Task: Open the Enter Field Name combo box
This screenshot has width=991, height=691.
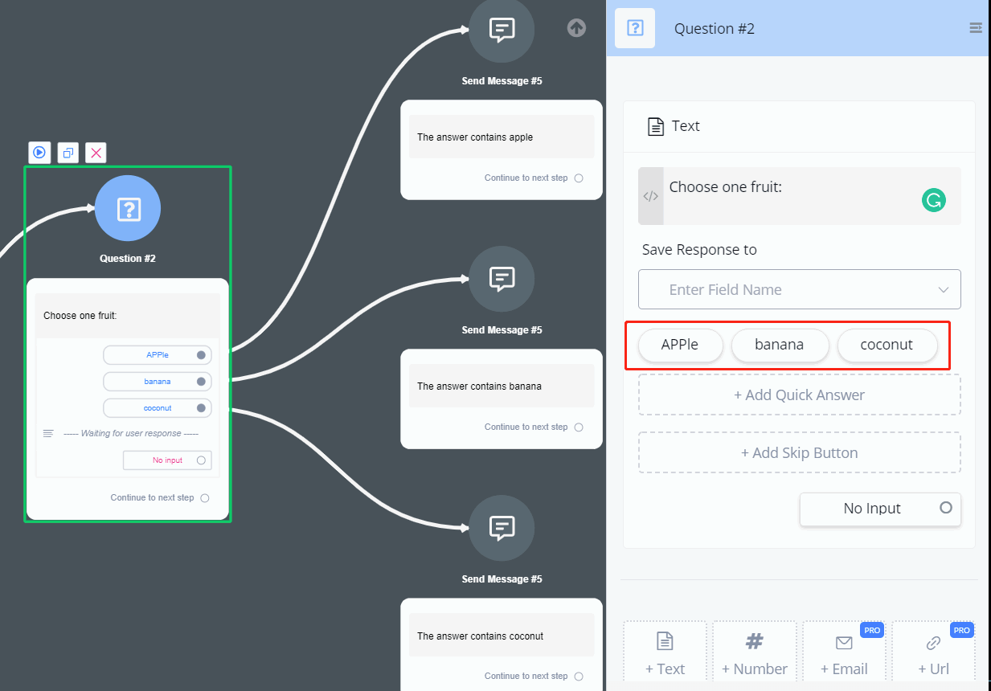Action: click(800, 289)
